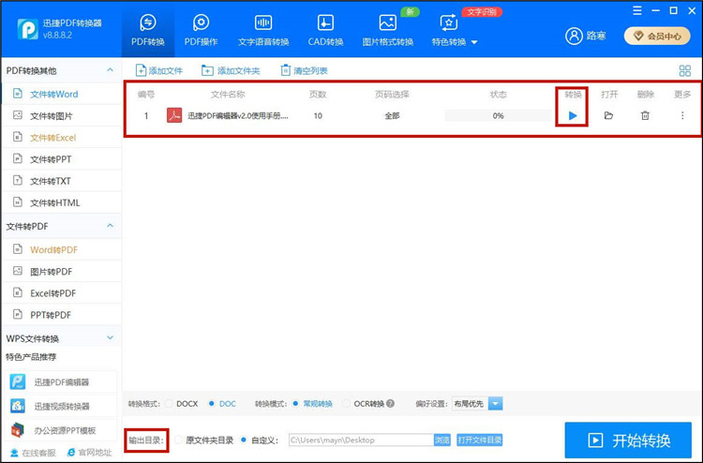Image resolution: width=703 pixels, height=463 pixels.
Task: Open 迅捷视频转换器 recommended product
Action: click(x=61, y=406)
